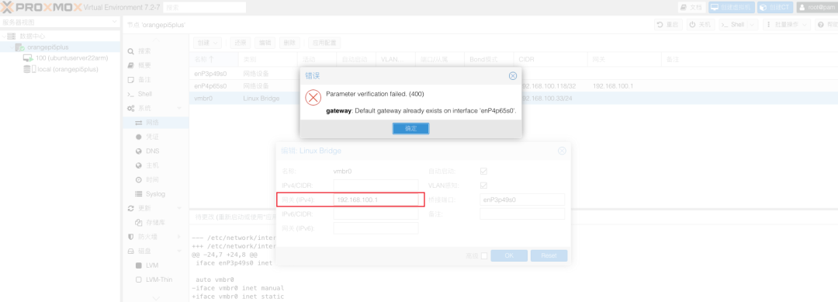Viewport: 838px width, 302px height.
Task: Click the 应用配置 button
Action: tap(324, 43)
